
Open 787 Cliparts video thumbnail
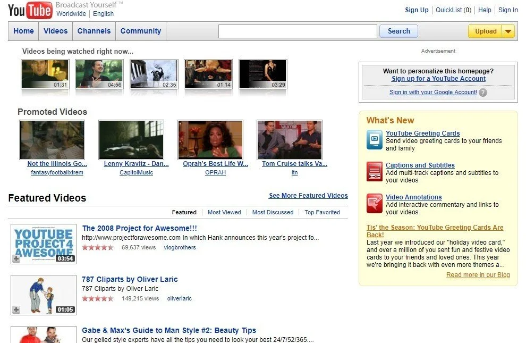coord(44,295)
